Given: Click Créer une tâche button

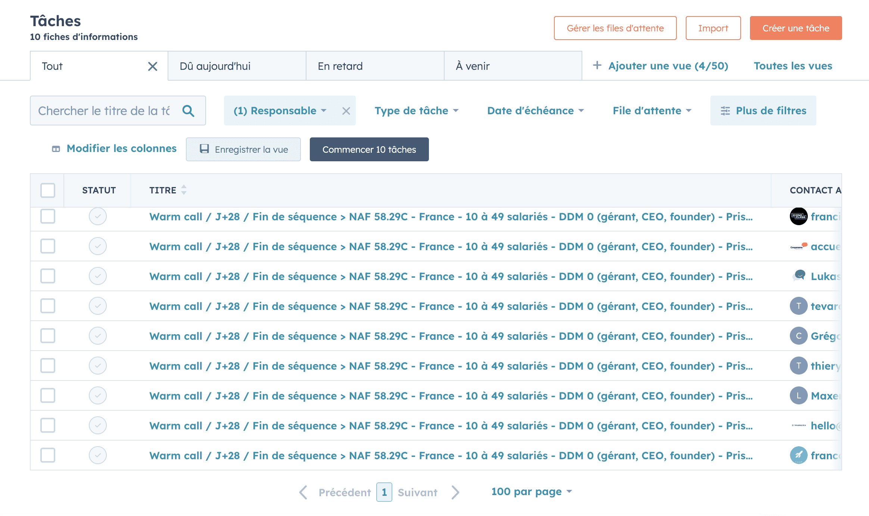Looking at the screenshot, I should 796,28.
